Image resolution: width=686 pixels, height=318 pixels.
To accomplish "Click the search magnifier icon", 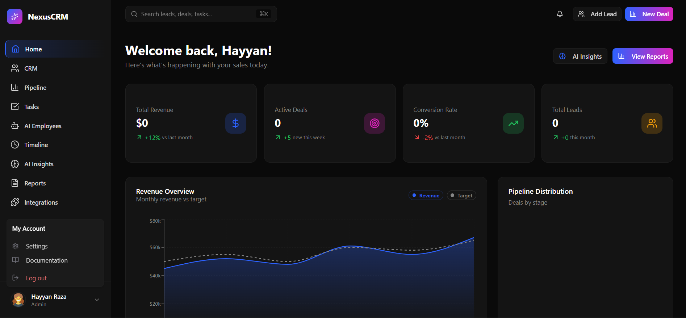I will (134, 14).
